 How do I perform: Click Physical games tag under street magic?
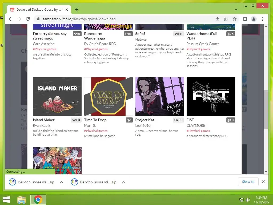45,49
